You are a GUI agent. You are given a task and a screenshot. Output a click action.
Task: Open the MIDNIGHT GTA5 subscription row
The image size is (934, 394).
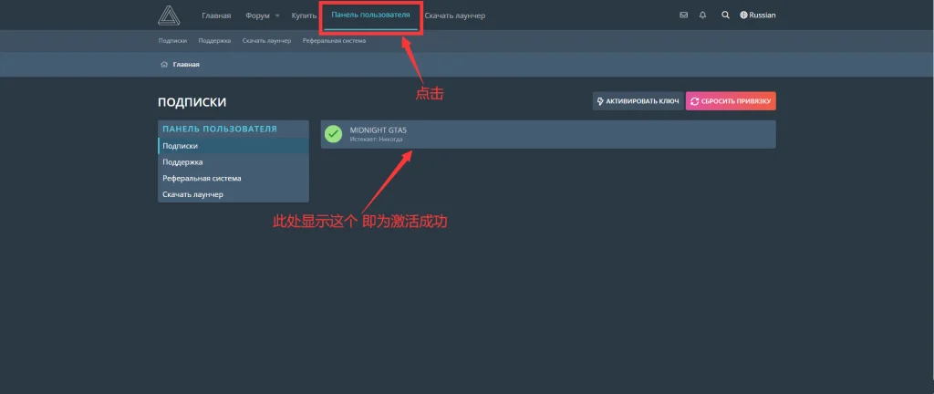547,134
